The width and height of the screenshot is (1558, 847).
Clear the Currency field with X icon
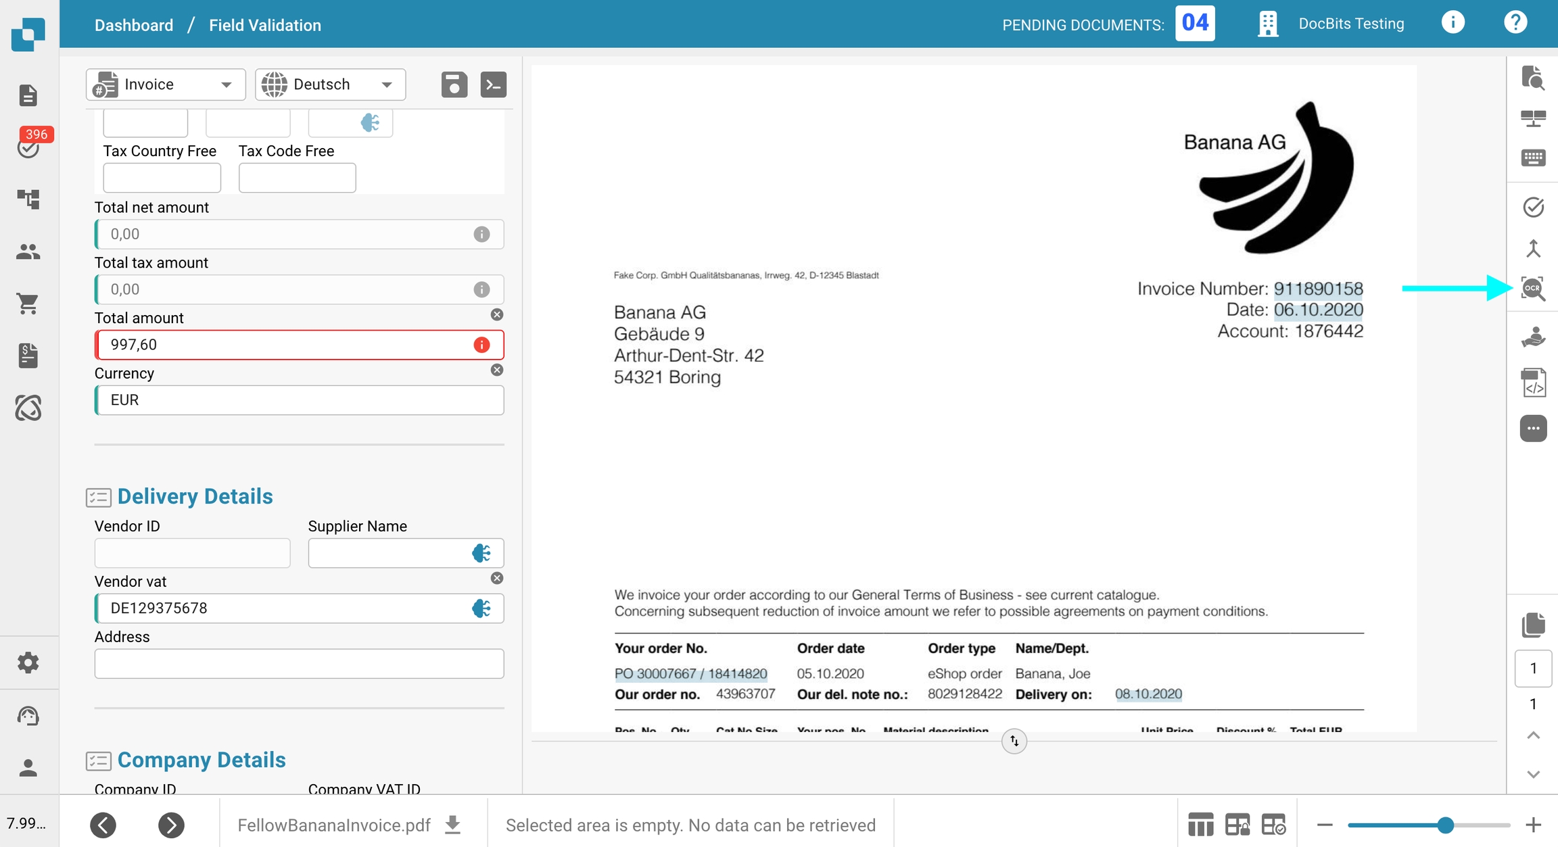(x=496, y=370)
